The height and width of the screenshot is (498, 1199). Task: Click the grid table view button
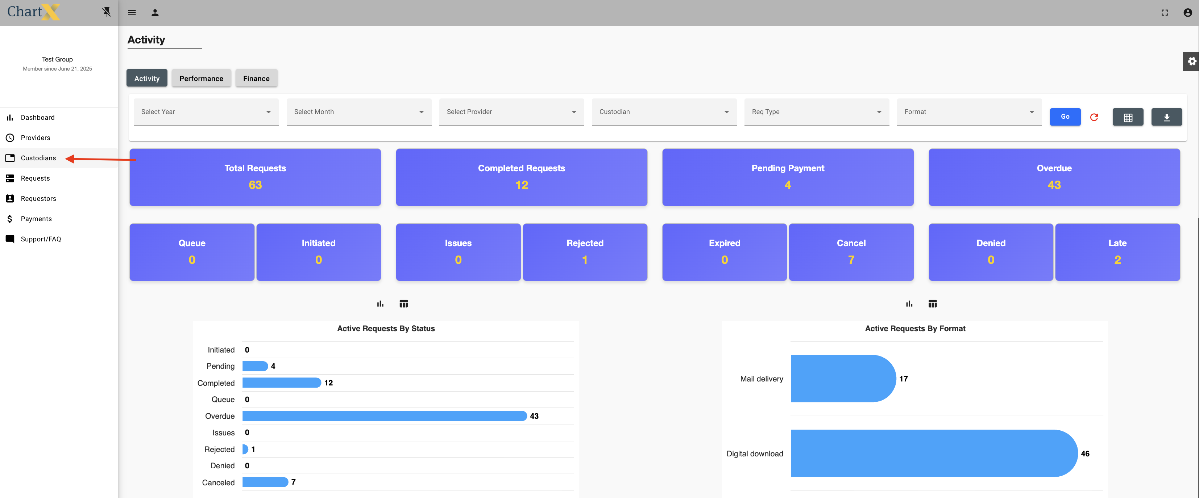[1128, 117]
